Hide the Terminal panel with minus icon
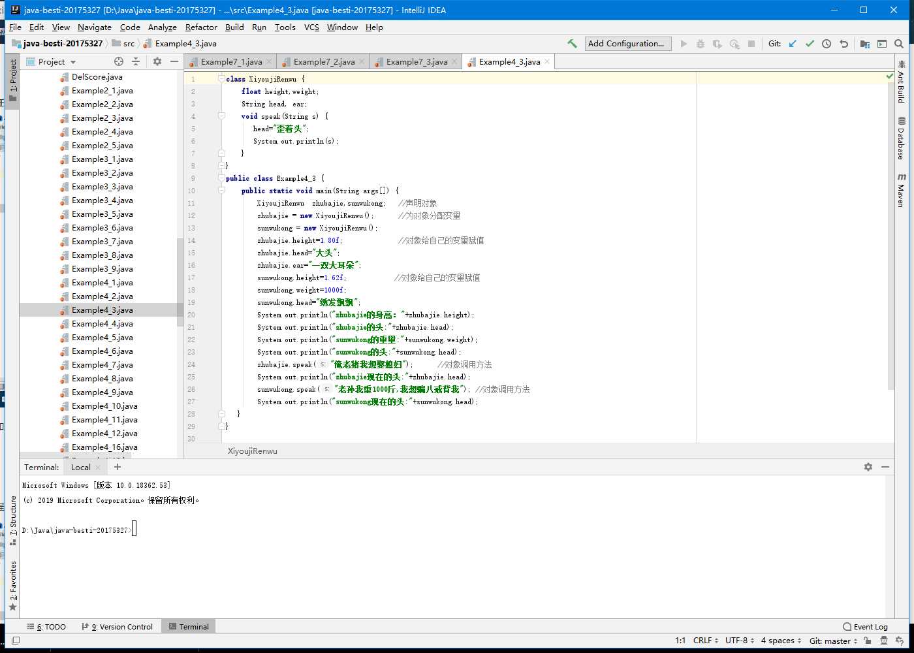 click(885, 467)
